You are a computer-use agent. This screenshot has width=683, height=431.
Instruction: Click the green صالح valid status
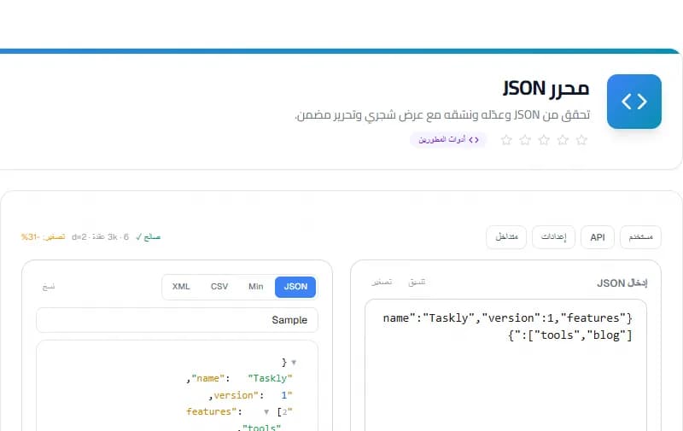[148, 236]
